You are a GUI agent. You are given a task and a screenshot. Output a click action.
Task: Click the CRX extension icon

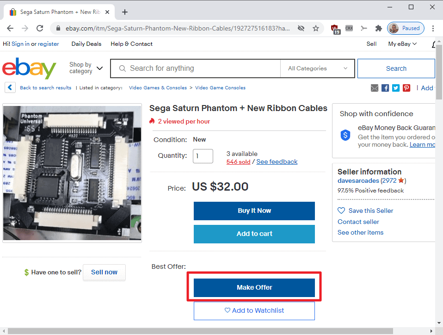pos(349,28)
